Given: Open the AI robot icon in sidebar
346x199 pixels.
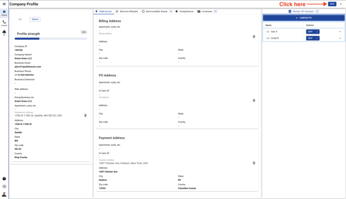Looking at the screenshot, I should click(x=4, y=33).
